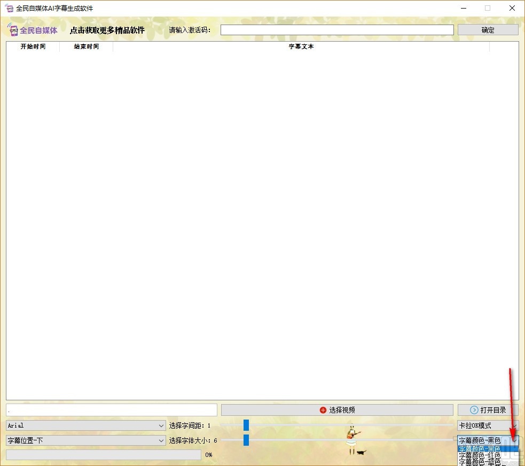Image resolution: width=525 pixels, height=466 pixels.
Task: Click the 字幕文本 column header
Action: click(300, 46)
